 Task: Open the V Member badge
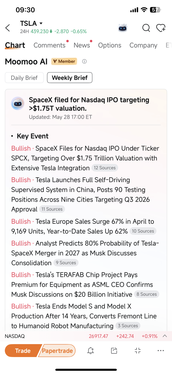pos(64,61)
